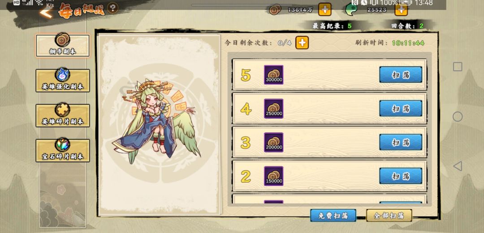Click the 免费扫荡 button

pyautogui.click(x=333, y=216)
